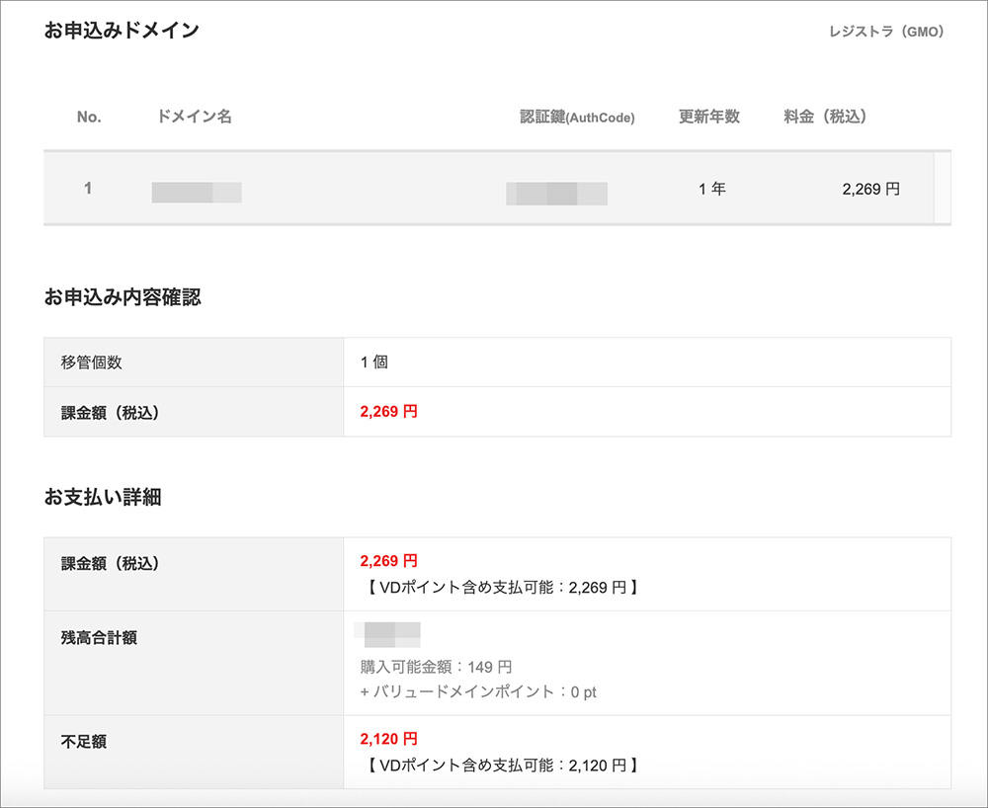
Task: Click the blurred AuthCode value
Action: [555, 189]
